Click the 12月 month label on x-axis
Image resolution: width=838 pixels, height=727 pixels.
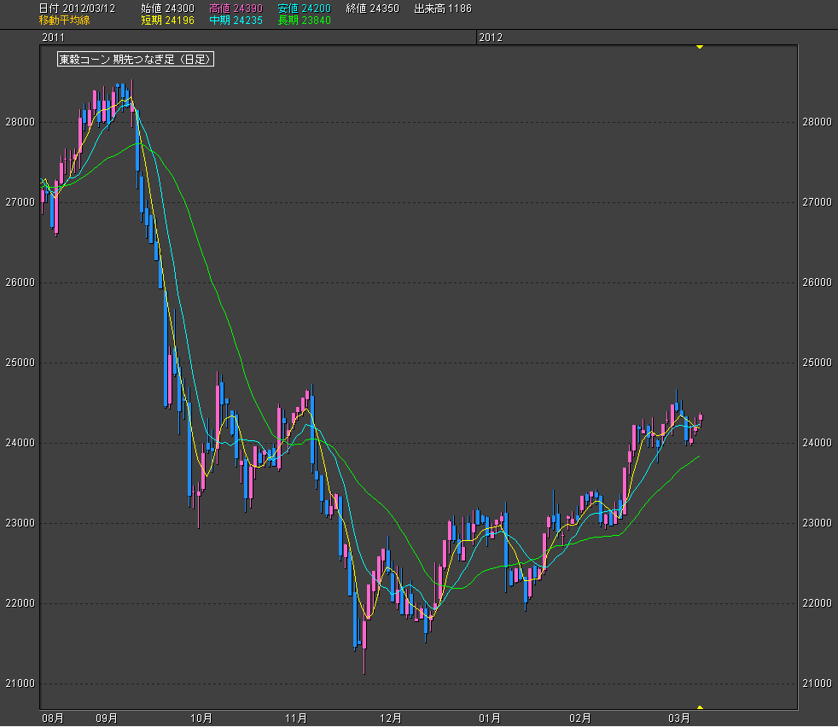(x=391, y=718)
